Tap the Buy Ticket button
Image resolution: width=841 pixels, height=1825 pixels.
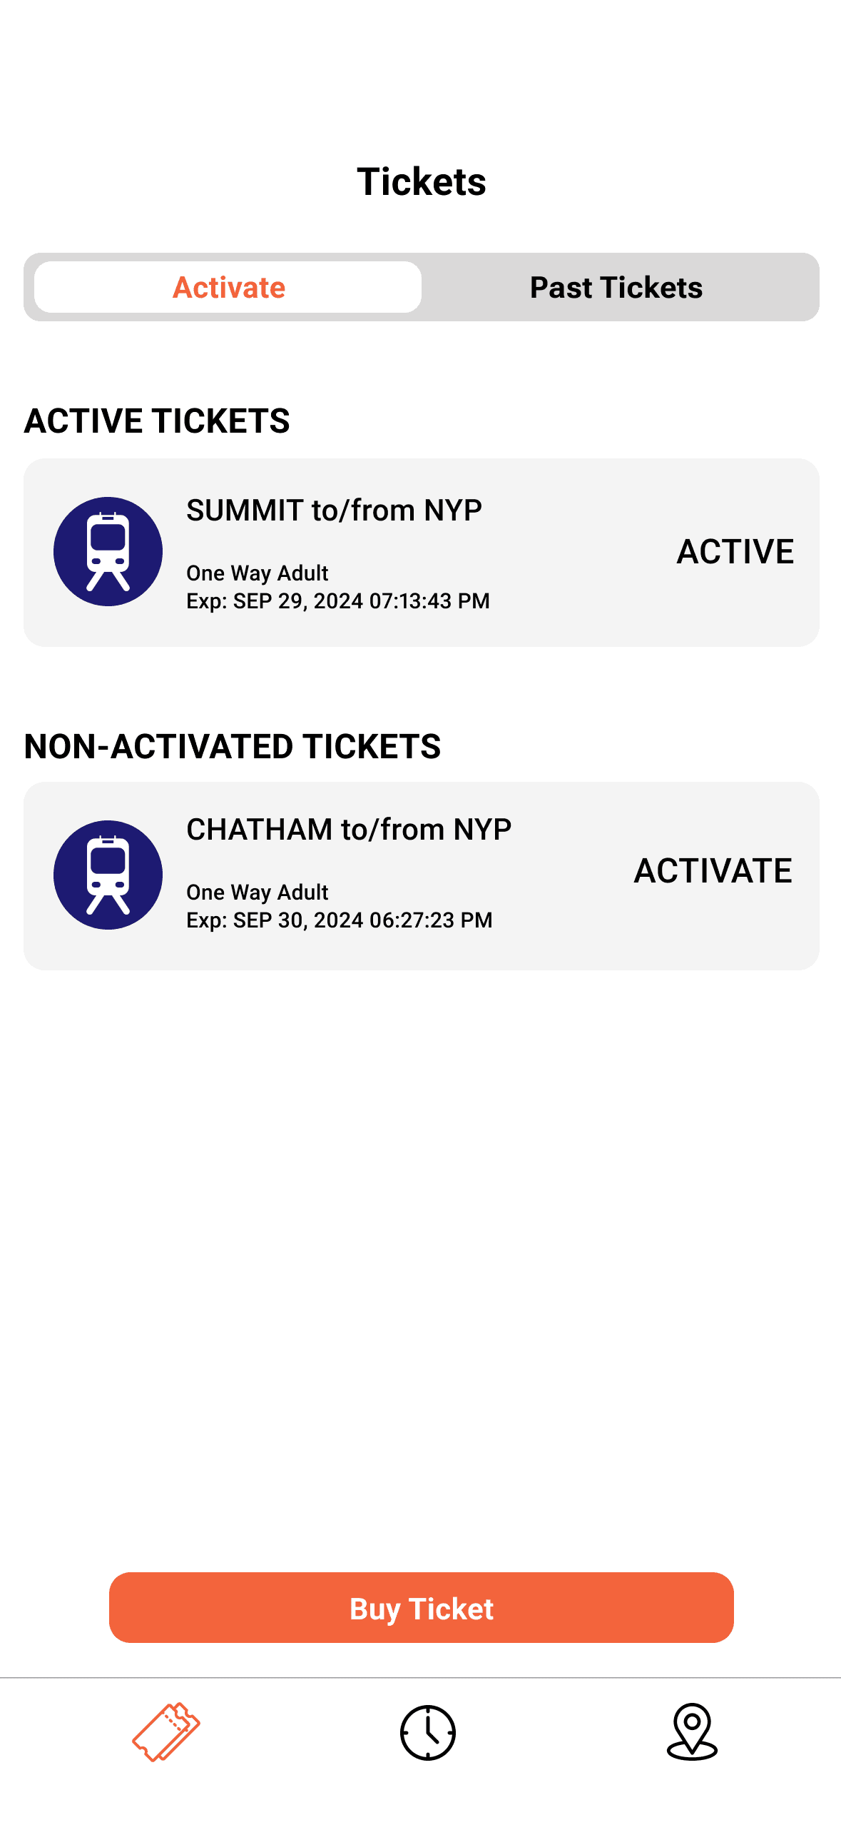pyautogui.click(x=421, y=1608)
